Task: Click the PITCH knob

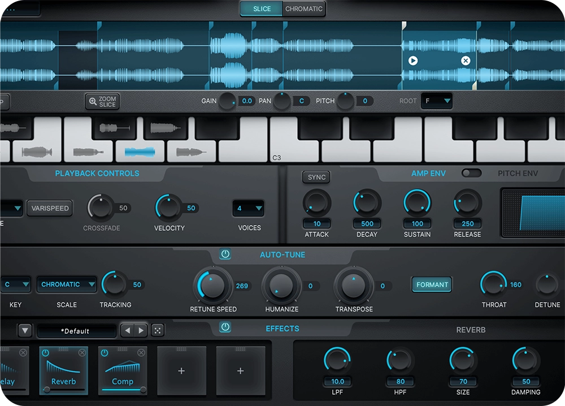Action: click(345, 101)
